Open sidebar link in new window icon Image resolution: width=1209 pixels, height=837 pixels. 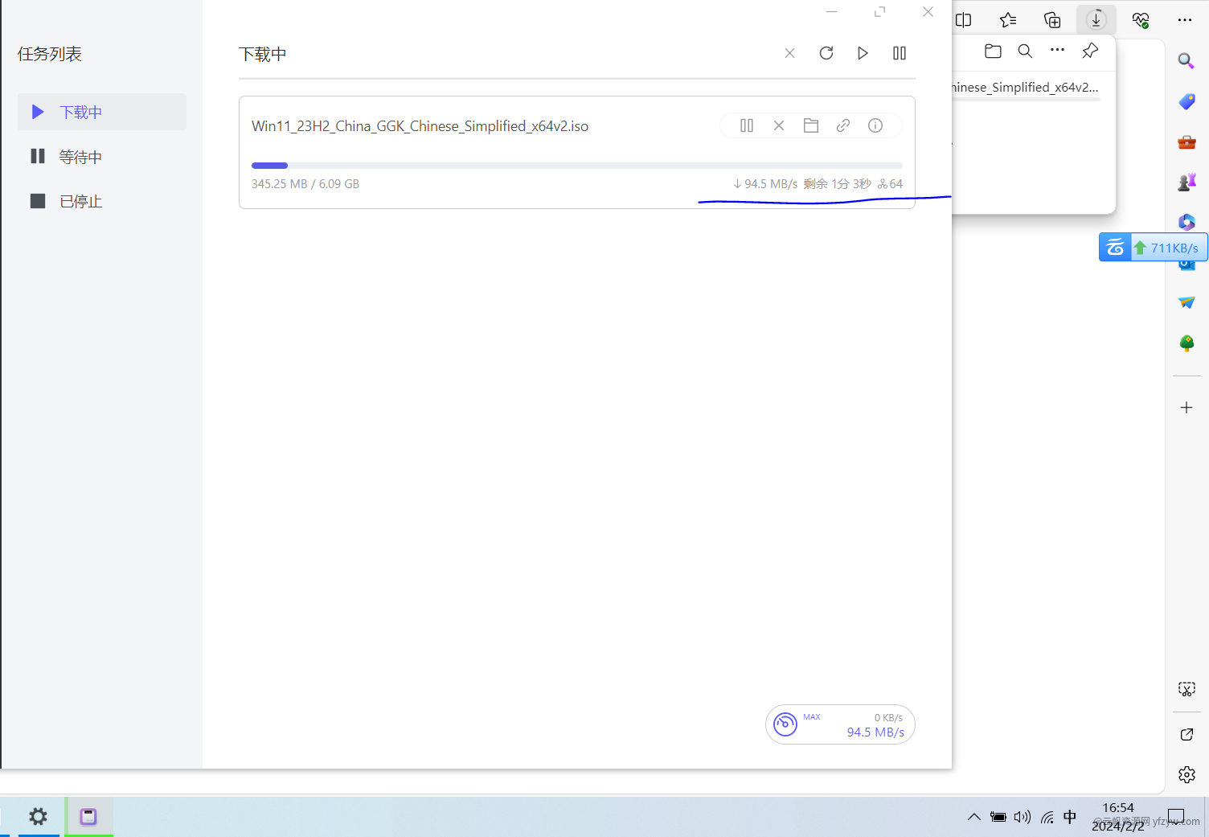point(1186,734)
